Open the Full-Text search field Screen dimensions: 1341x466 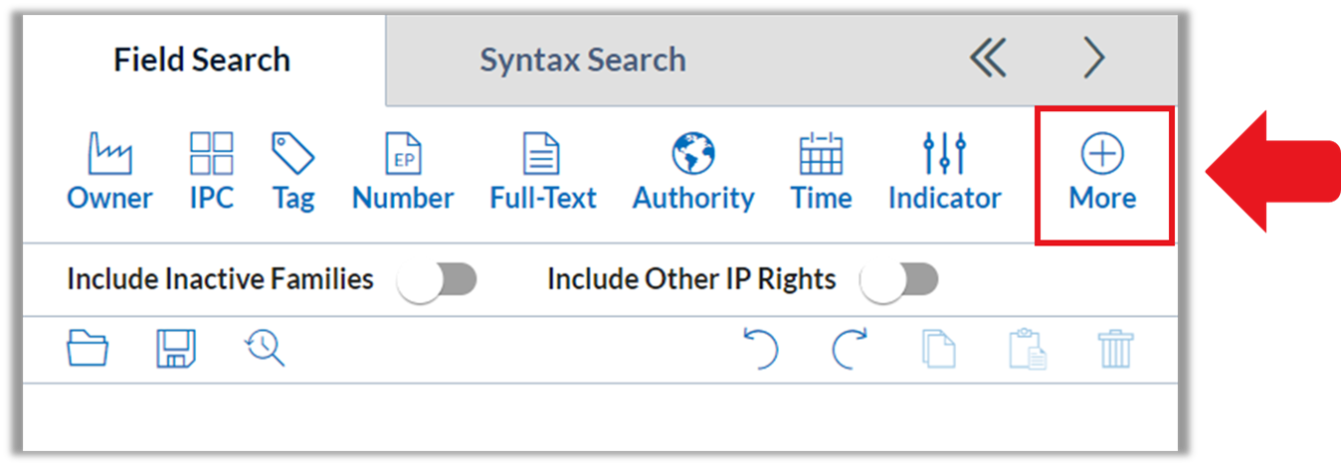tap(543, 172)
